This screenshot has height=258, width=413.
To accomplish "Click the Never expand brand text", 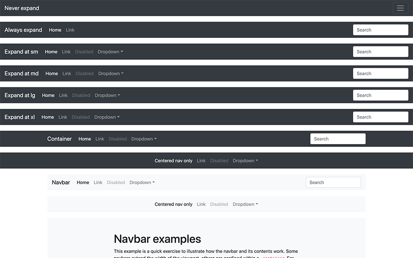I will [x=22, y=8].
